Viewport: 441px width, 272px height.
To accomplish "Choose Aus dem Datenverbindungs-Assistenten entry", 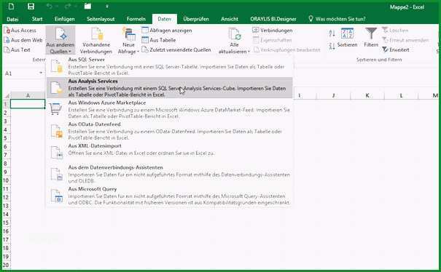I will pos(169,175).
